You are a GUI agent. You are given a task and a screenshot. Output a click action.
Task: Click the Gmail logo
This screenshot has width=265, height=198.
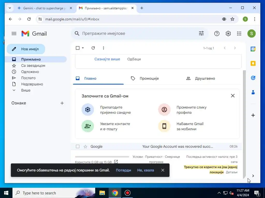tap(34, 34)
